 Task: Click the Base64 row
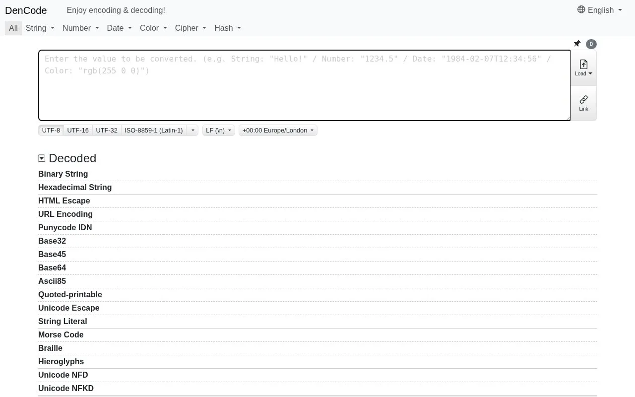pyautogui.click(x=317, y=268)
